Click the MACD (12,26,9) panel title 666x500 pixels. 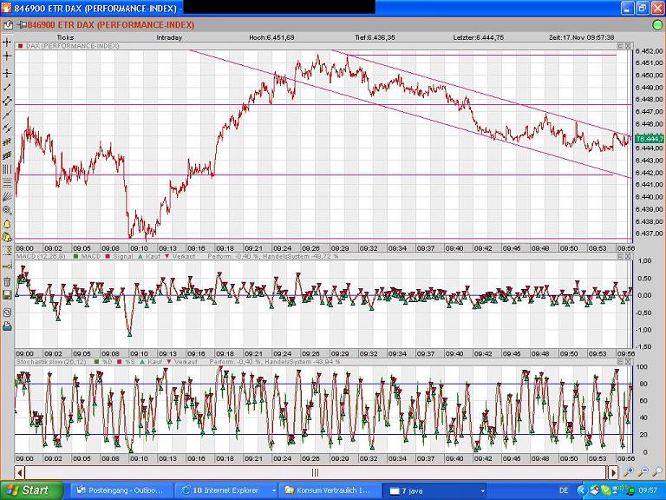point(41,256)
